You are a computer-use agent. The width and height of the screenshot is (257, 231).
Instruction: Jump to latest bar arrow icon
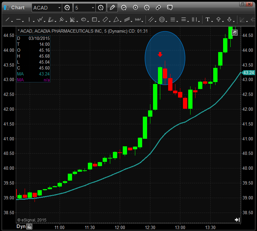[237, 220]
